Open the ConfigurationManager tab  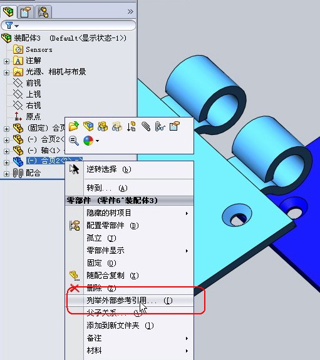point(43,12)
